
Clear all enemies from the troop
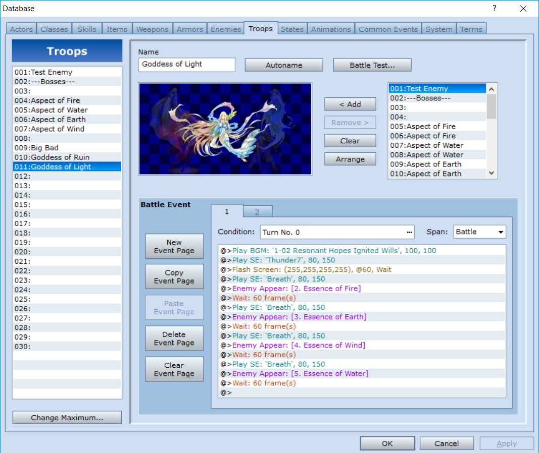[350, 141]
